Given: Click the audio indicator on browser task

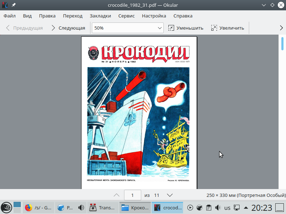Looking at the screenshot, I should [81, 208].
